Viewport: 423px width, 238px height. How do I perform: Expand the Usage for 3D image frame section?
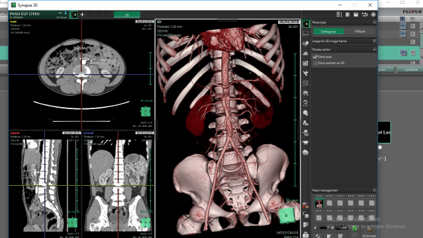click(x=374, y=41)
